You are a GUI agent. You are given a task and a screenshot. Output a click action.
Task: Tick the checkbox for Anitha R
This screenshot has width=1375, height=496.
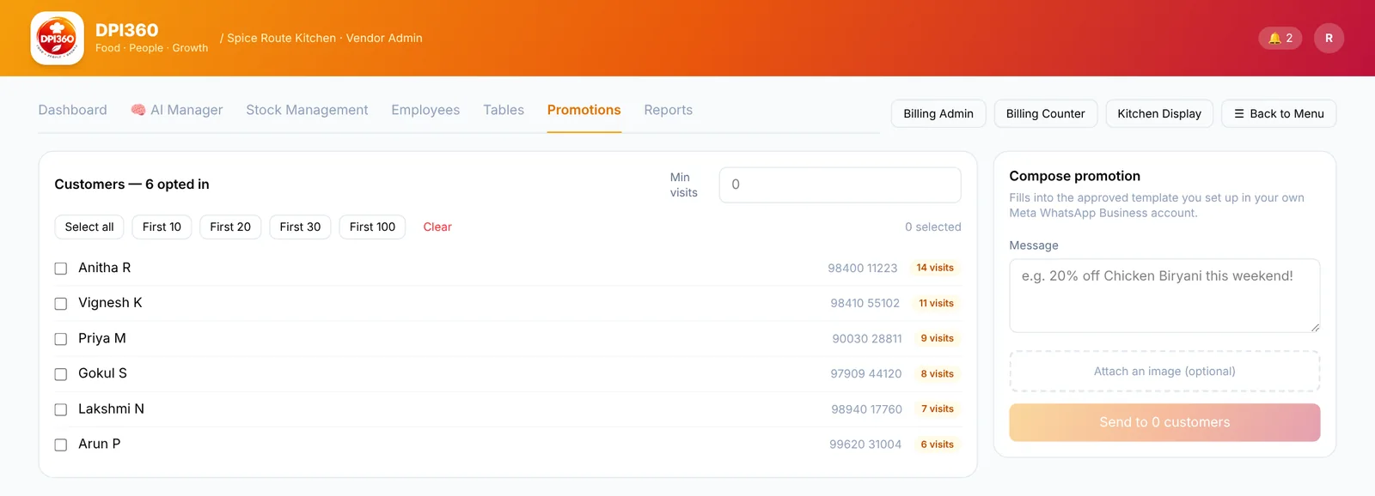pyautogui.click(x=61, y=269)
